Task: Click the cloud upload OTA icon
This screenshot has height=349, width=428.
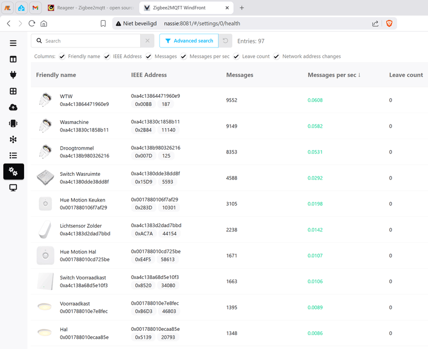Action: [x=13, y=107]
